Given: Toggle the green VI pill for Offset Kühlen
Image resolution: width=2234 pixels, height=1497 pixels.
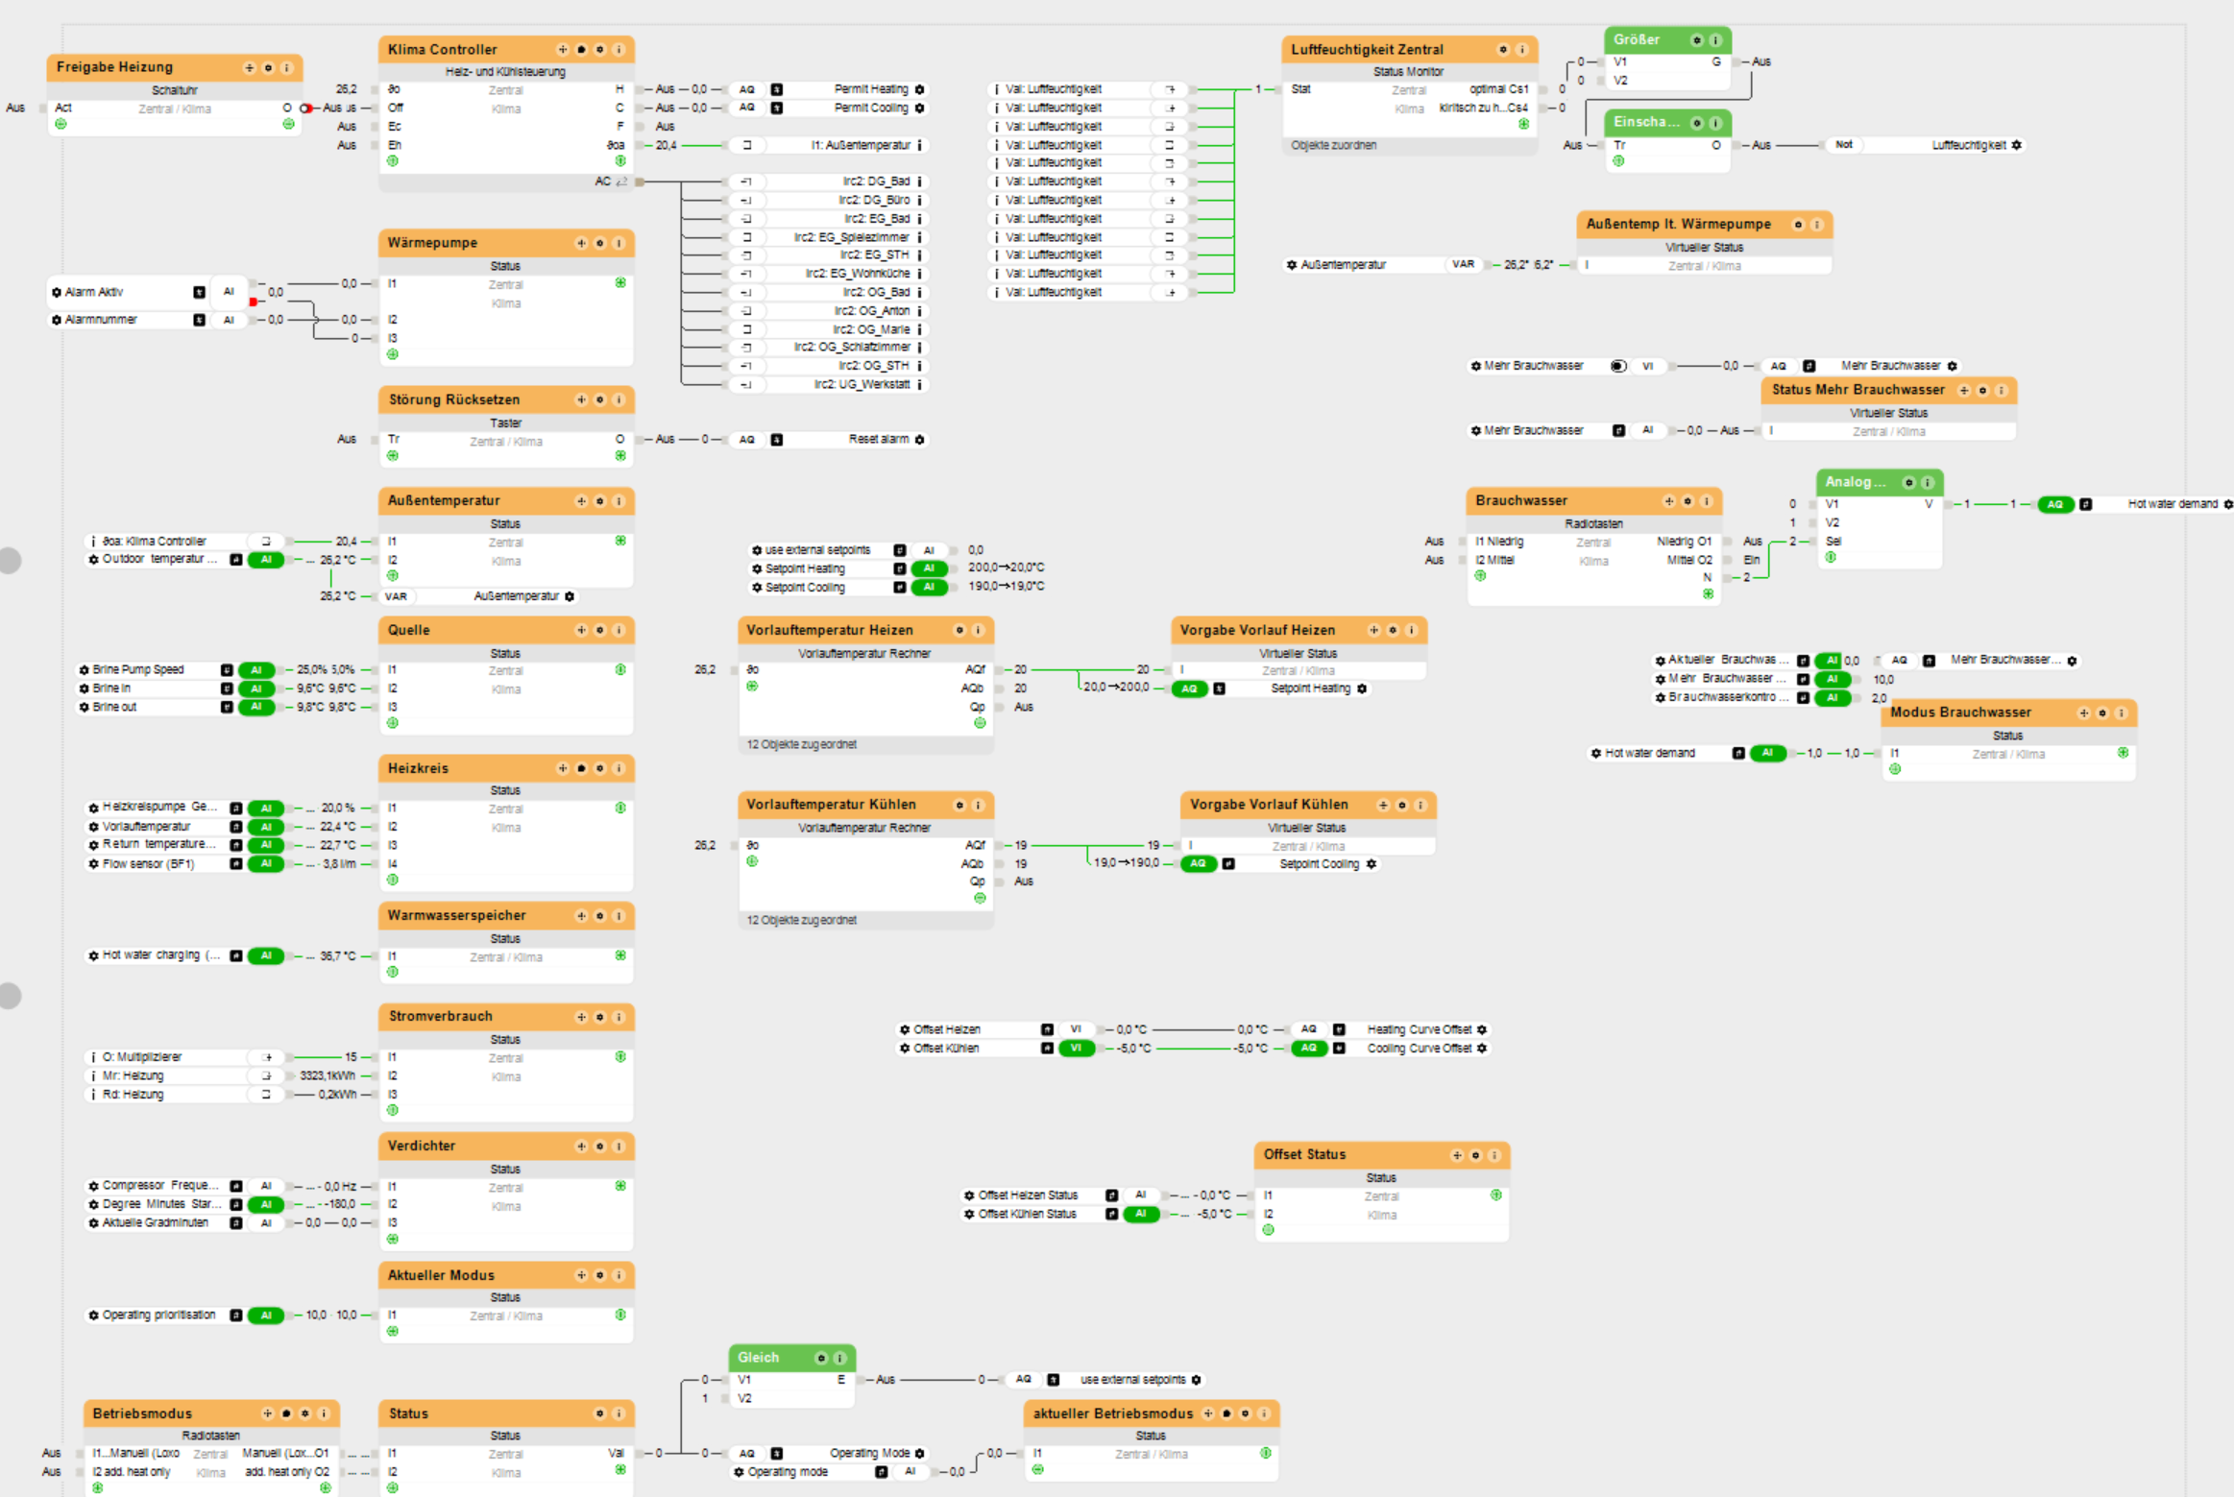Looking at the screenshot, I should [1076, 1049].
